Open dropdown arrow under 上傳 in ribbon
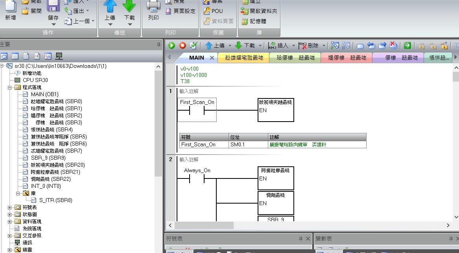459x253 pixels. (x=110, y=25)
